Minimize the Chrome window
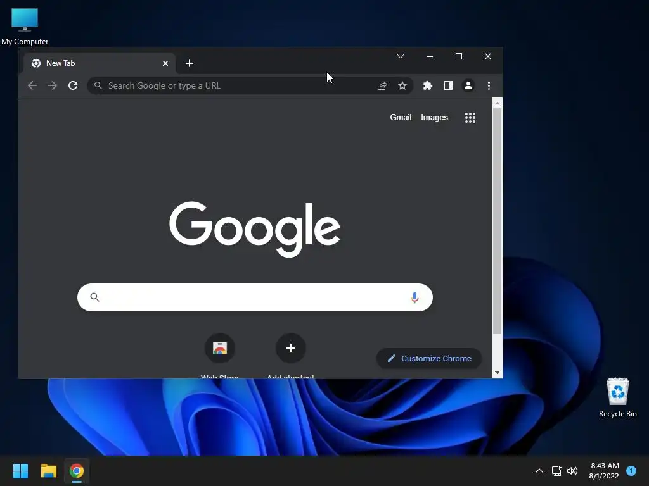Viewport: 649px width, 486px height. tap(430, 56)
